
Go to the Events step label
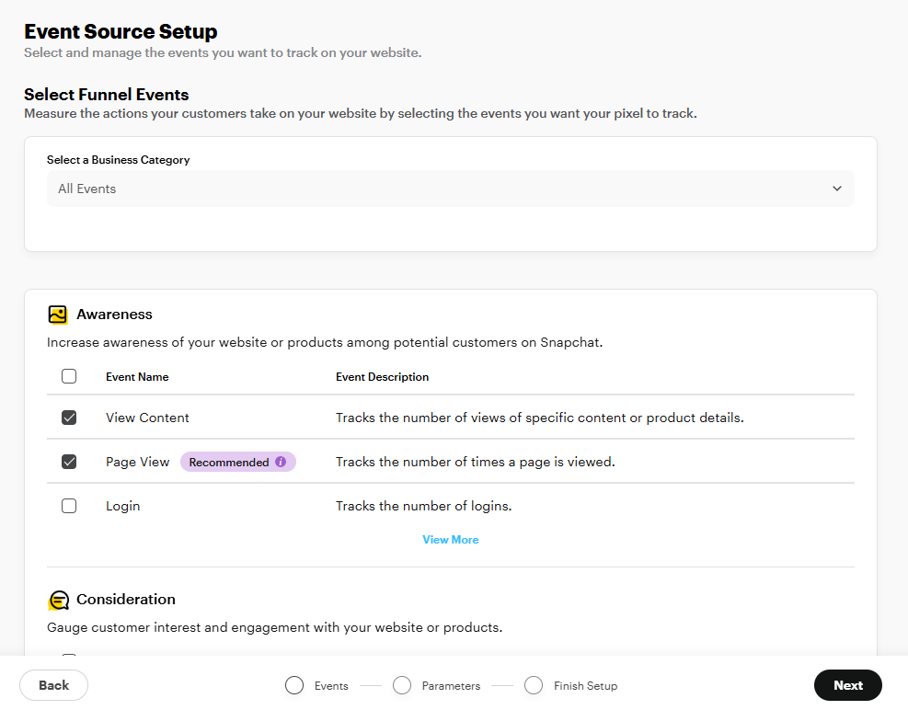(331, 686)
